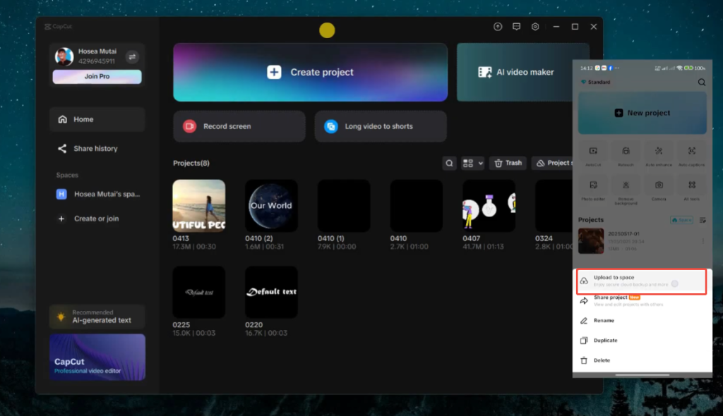Go to Home in the sidebar
723x416 pixels.
[97, 119]
